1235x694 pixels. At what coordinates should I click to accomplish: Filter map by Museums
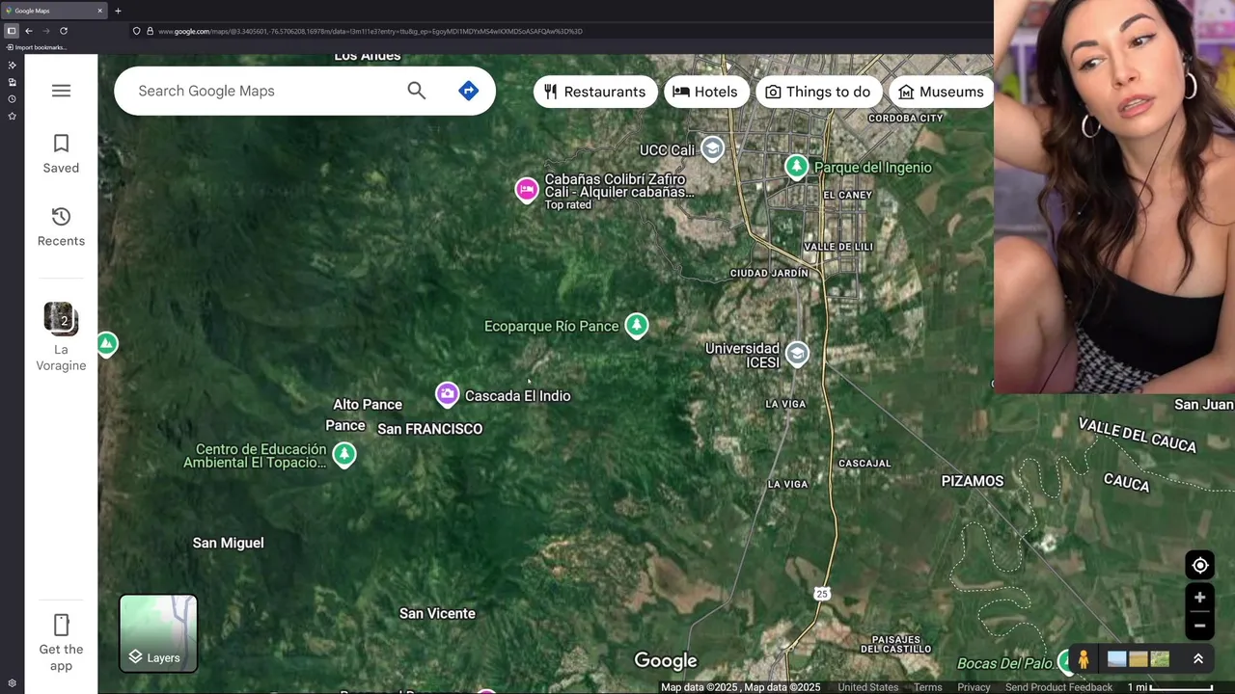[940, 92]
